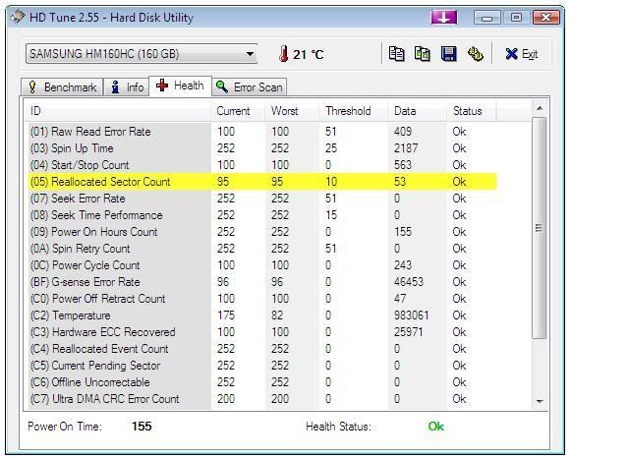Click the scrollbar up arrow

pyautogui.click(x=540, y=108)
